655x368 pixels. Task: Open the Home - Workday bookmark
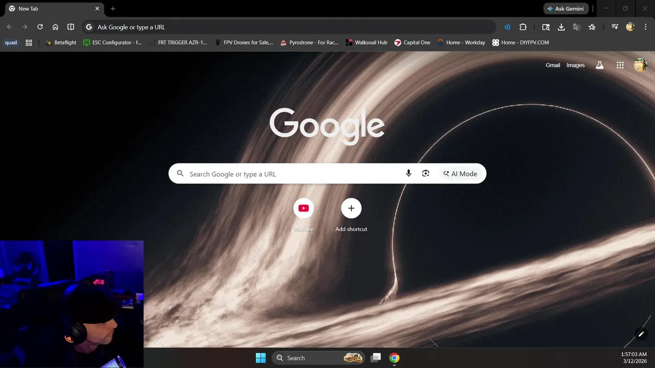point(461,42)
